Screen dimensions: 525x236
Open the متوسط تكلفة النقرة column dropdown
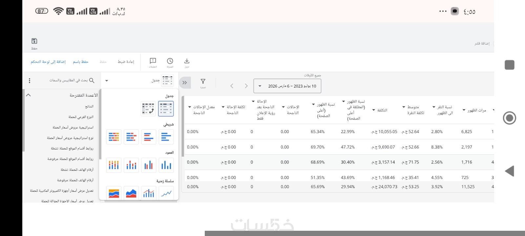pyautogui.click(x=404, y=107)
